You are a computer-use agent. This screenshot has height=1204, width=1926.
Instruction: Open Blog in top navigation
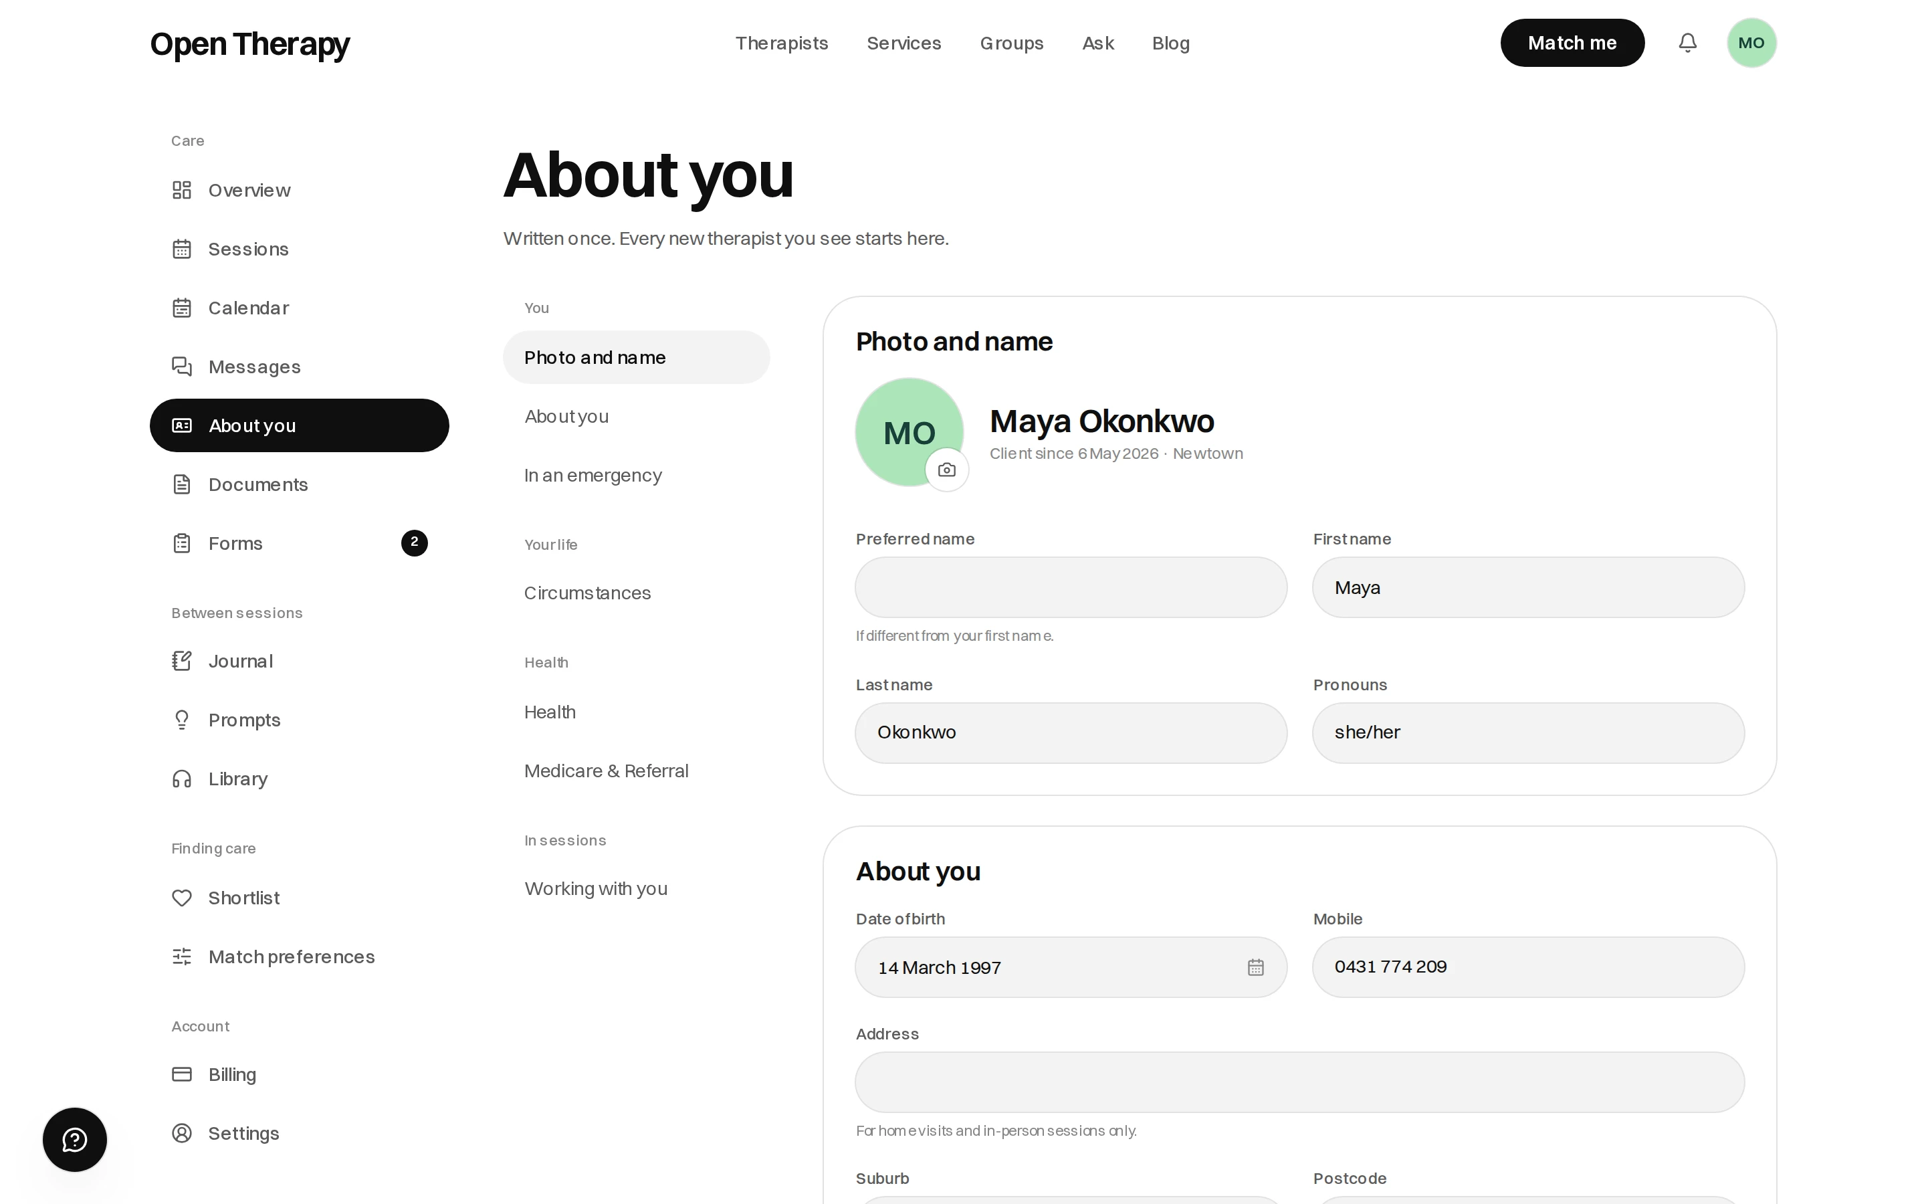(1171, 43)
